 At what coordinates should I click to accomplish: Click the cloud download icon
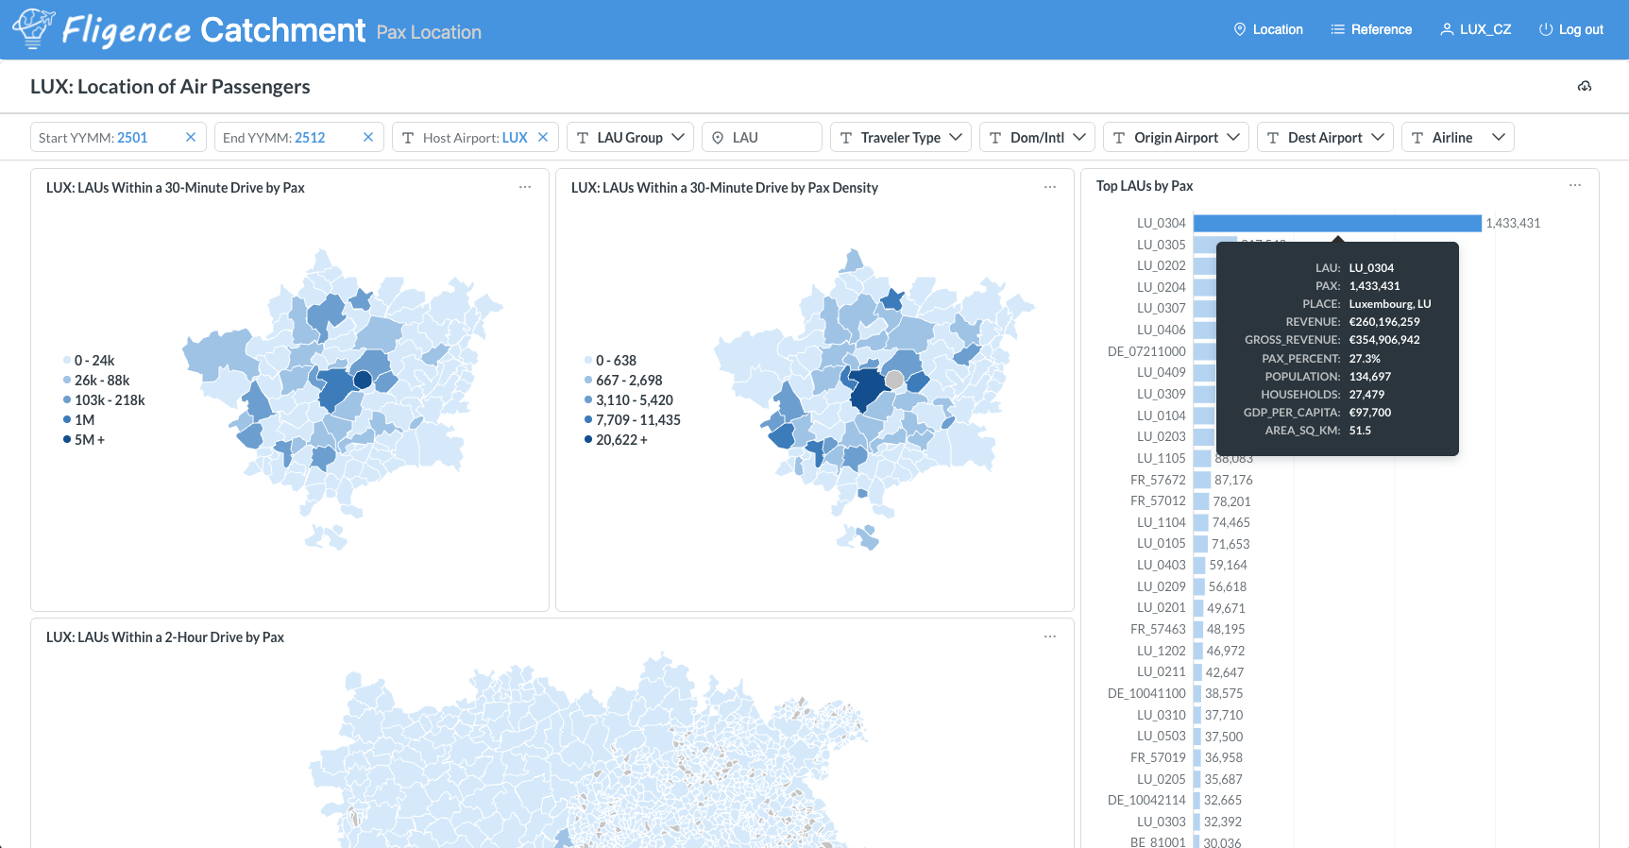click(1585, 87)
